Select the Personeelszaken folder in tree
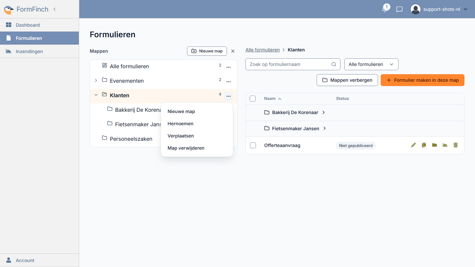Viewport: 475px width, 267px height. pyautogui.click(x=131, y=139)
